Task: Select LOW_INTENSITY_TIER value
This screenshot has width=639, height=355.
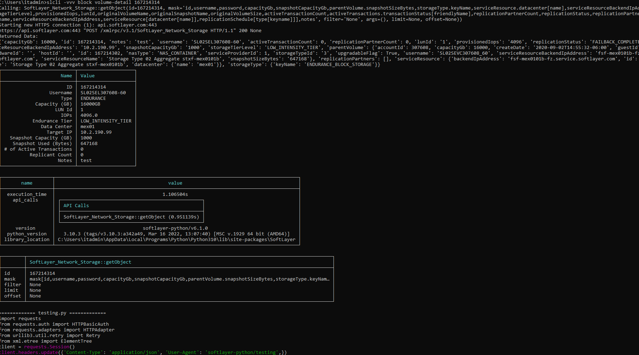Action: click(106, 121)
